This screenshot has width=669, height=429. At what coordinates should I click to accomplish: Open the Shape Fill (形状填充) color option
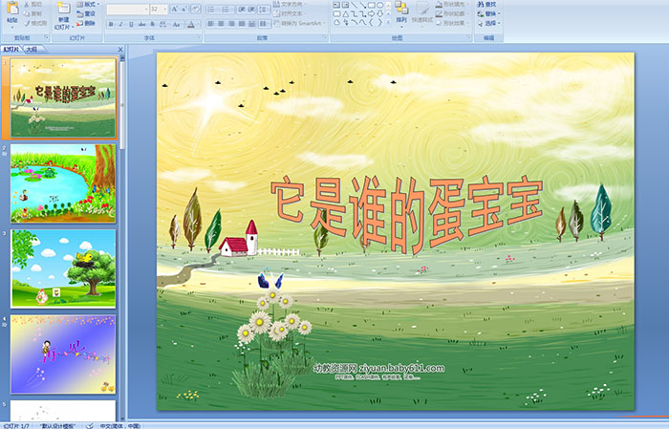click(453, 4)
